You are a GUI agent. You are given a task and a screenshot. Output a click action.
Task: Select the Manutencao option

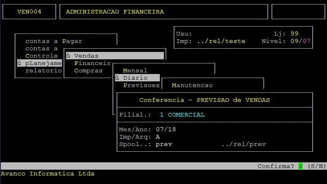(192, 85)
